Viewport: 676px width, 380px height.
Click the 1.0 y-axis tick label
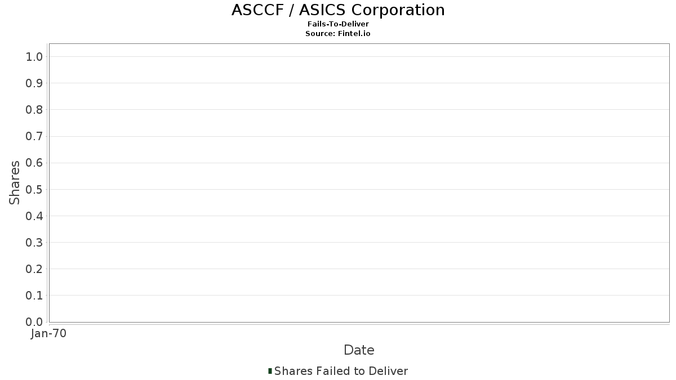point(34,56)
